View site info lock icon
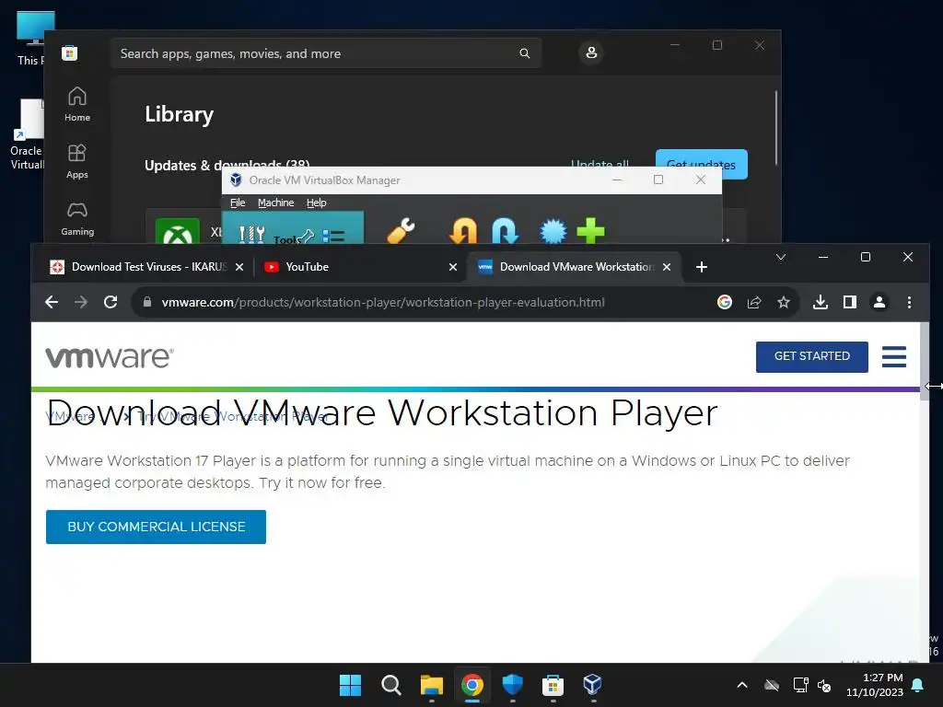943x707 pixels. click(x=147, y=302)
